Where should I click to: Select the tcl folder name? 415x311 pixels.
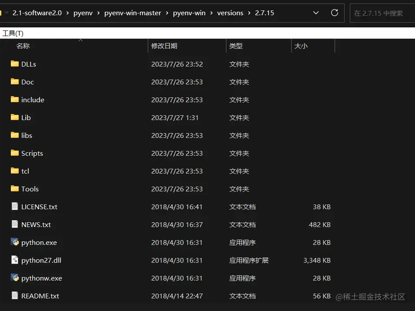coord(25,171)
